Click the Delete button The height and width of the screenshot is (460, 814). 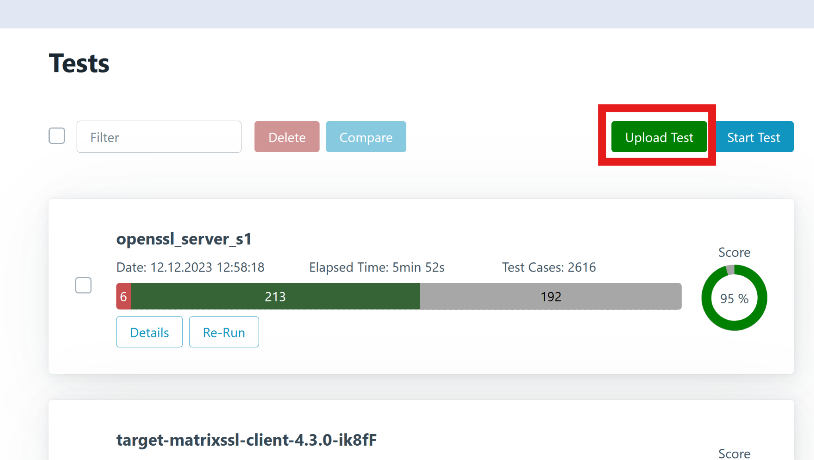point(287,137)
